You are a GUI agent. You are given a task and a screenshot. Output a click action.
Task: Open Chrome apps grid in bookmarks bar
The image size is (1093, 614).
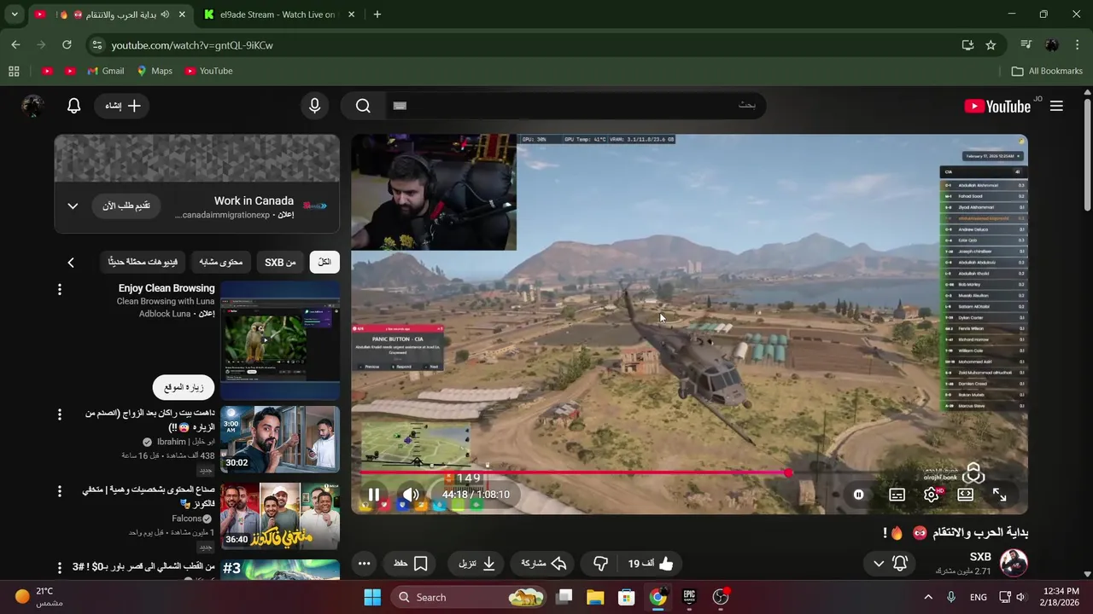(14, 71)
